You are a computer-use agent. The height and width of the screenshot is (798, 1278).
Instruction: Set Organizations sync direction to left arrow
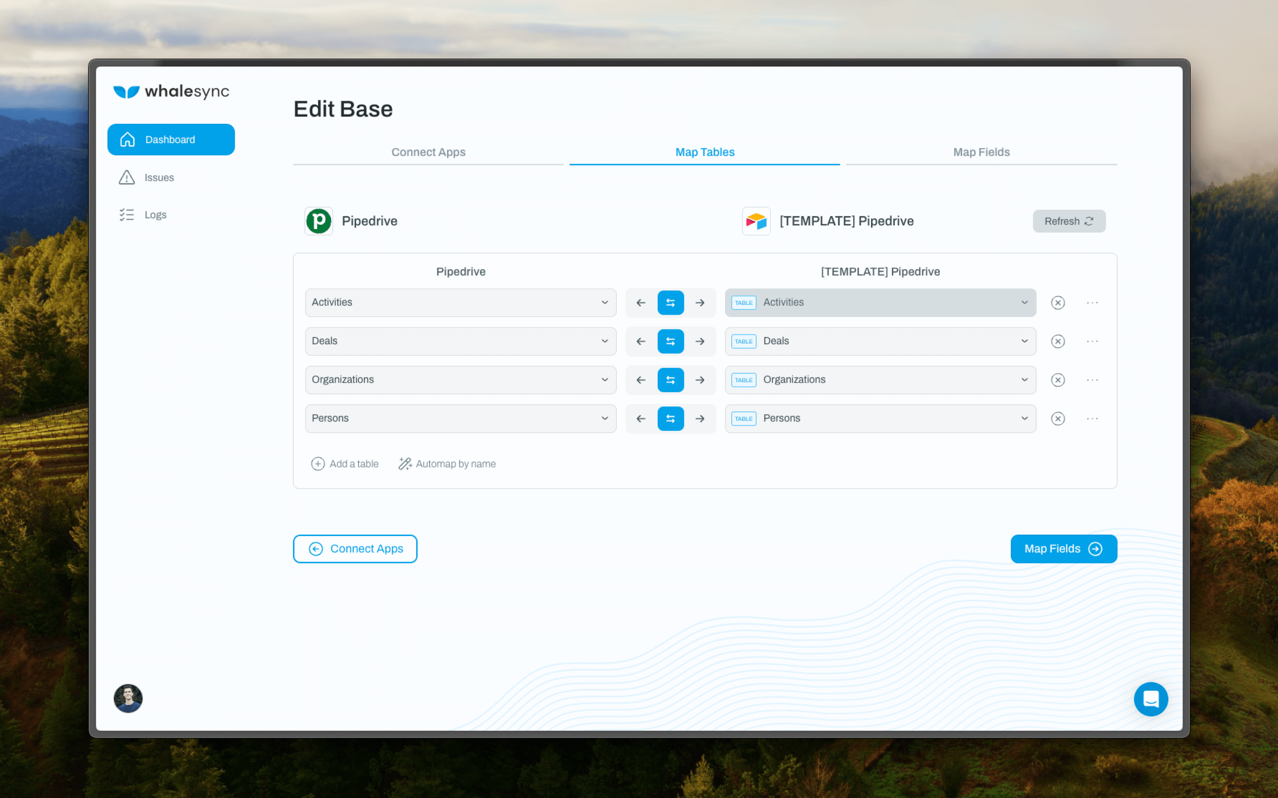[x=641, y=379]
